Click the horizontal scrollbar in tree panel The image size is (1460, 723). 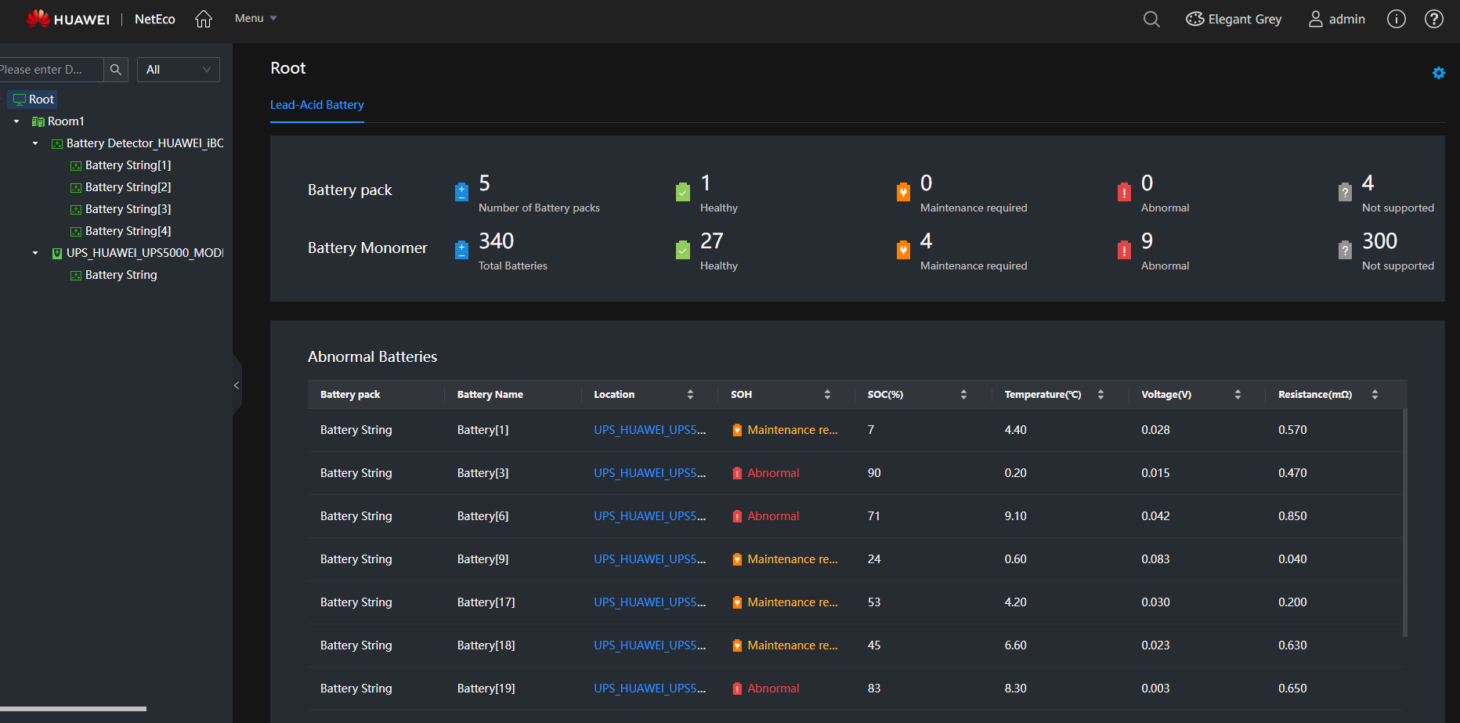point(73,709)
